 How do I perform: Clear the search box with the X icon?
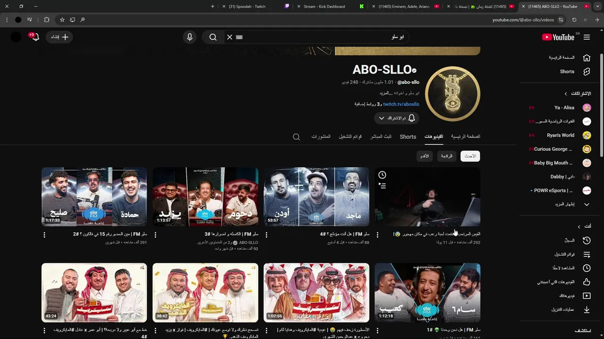[x=230, y=37]
